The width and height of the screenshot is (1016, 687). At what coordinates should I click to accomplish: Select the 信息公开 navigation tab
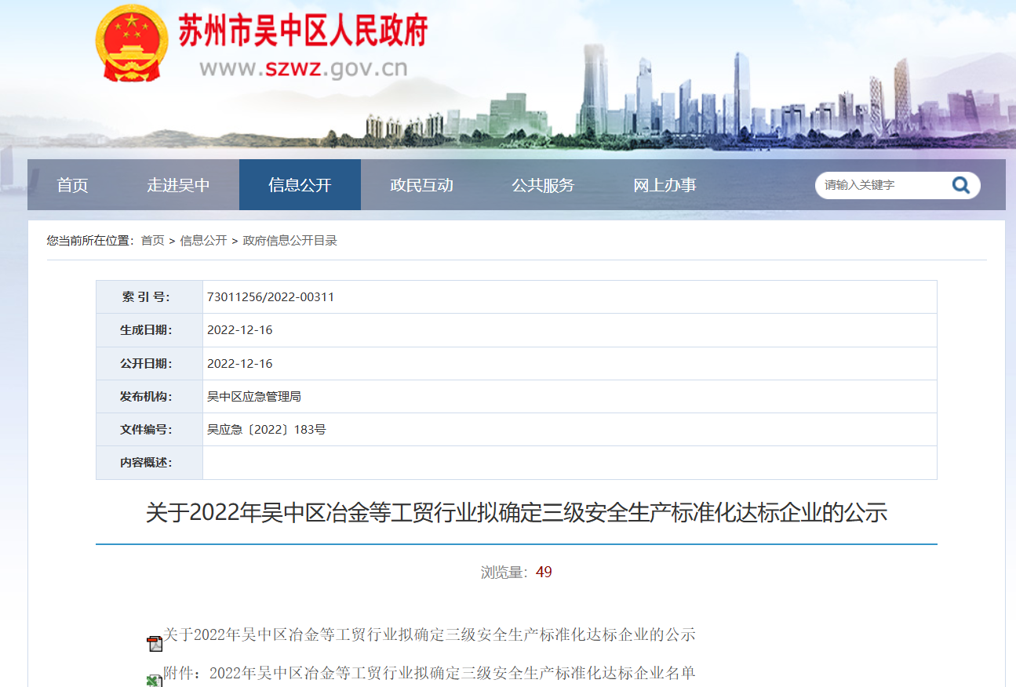point(300,185)
